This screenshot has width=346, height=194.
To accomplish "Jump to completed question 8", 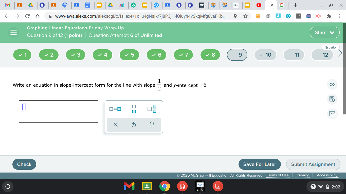I will pos(210,55).
